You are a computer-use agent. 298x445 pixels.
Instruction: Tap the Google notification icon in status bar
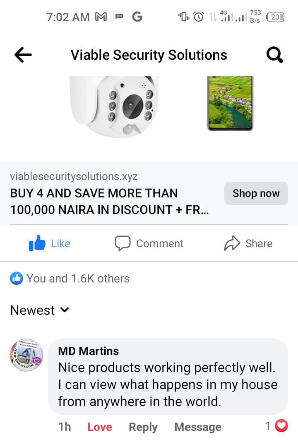[x=137, y=17]
